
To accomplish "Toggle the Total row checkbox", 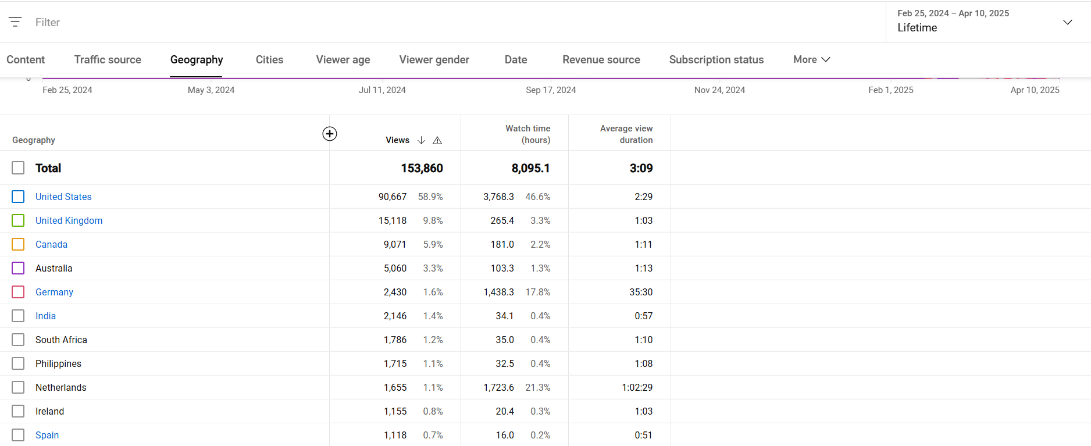I will coord(18,168).
